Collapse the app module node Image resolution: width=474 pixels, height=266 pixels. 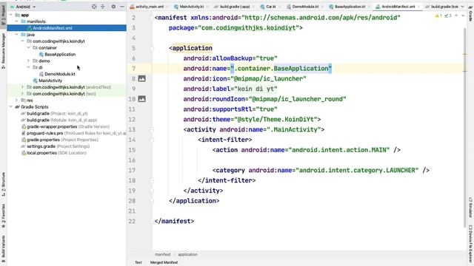pos(11,15)
